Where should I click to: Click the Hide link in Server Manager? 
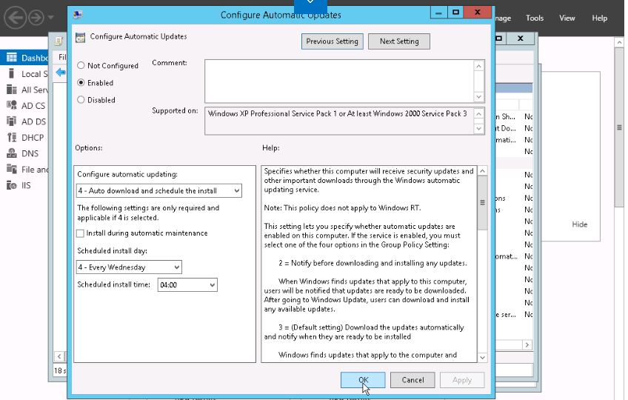[x=580, y=224]
